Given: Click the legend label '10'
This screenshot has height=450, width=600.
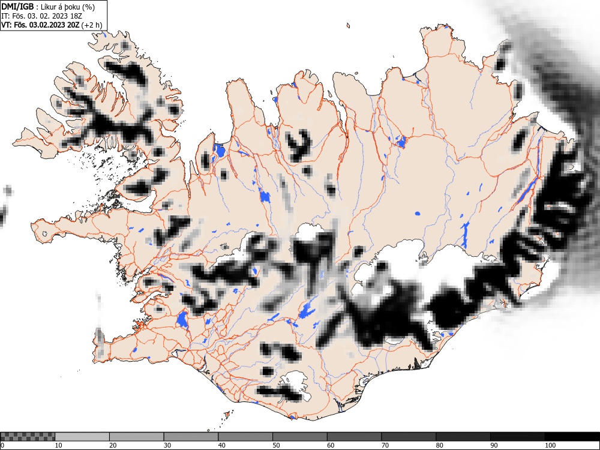Looking at the screenshot, I should [58, 445].
